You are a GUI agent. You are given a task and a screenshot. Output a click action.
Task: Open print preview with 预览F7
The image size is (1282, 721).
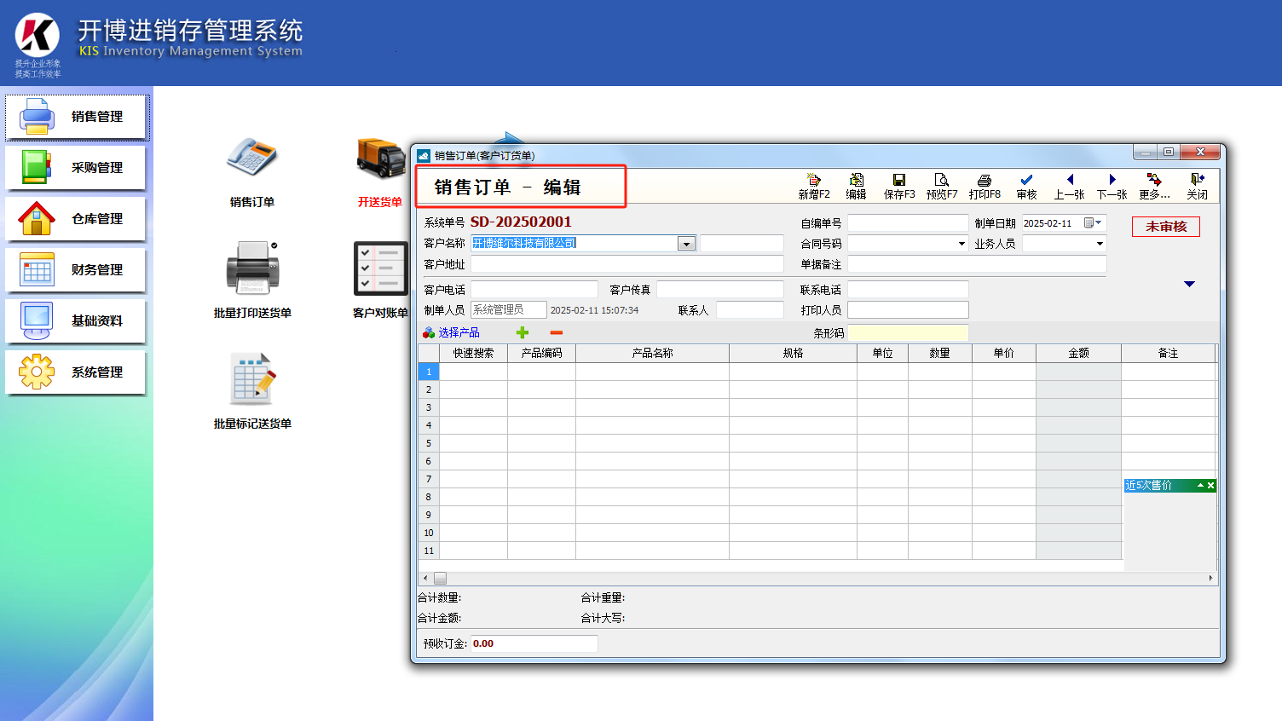pyautogui.click(x=942, y=186)
